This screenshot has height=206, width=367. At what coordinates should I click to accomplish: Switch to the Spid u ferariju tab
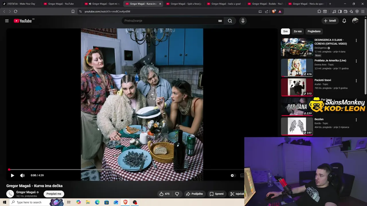pos(183,4)
